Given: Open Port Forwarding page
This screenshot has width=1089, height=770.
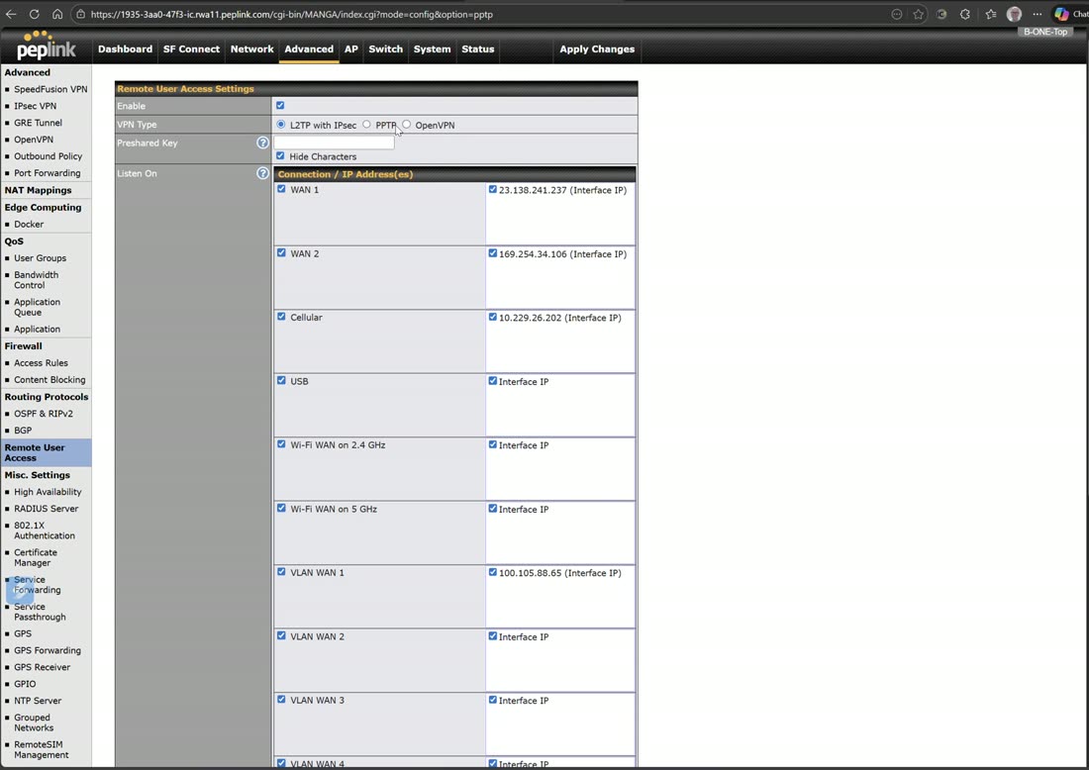Looking at the screenshot, I should (48, 173).
